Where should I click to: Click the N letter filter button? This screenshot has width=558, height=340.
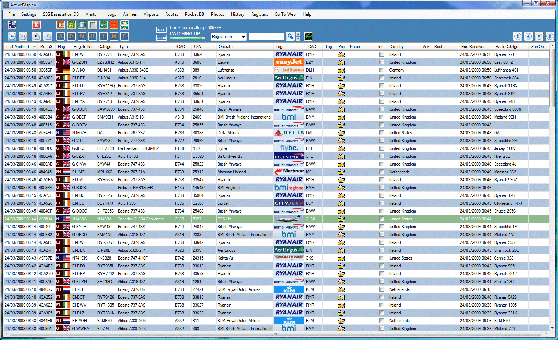(82, 36)
